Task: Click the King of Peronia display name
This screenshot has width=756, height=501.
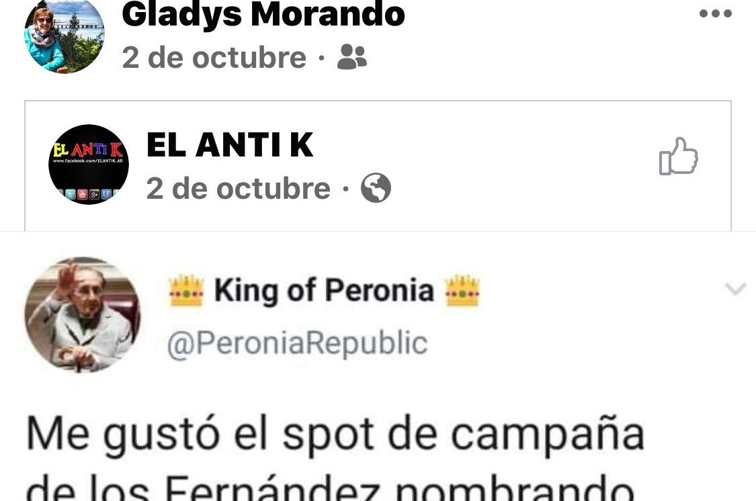Action: pos(324,291)
